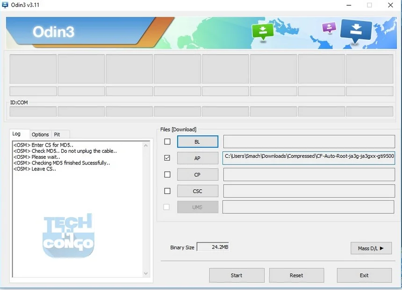Viewport: 402px width, 290px height.
Task: Click the BL button to browse firmware
Action: tap(197, 141)
